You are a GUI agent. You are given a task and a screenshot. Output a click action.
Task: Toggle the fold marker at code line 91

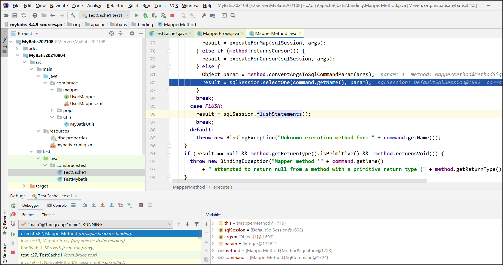tap(169, 154)
